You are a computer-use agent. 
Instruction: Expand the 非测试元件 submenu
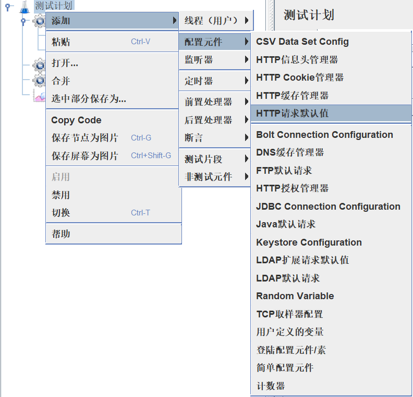pos(214,177)
